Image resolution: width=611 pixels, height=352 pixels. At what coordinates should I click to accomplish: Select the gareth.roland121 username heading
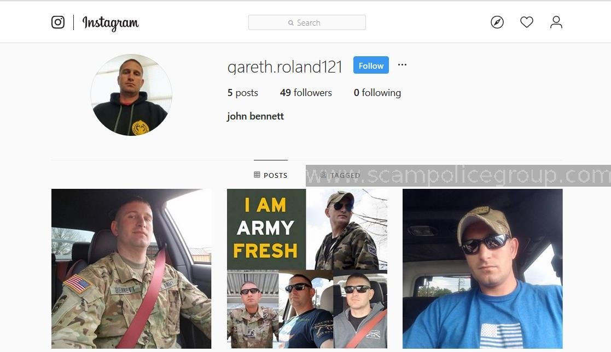coord(285,67)
